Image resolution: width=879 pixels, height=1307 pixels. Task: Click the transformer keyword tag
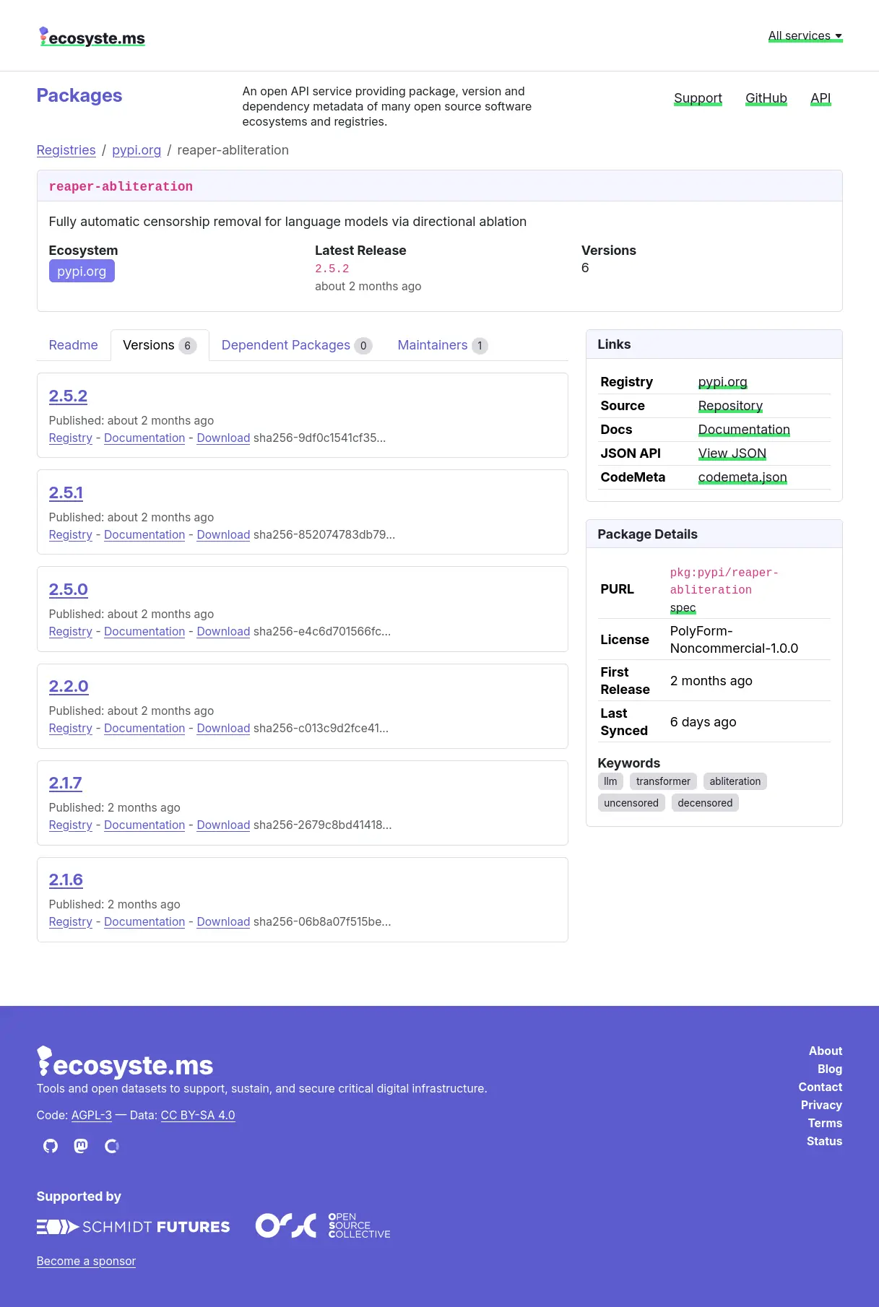click(x=663, y=781)
